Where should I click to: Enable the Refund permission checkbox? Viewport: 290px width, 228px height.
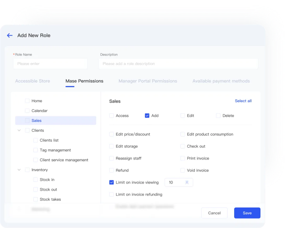point(112,170)
